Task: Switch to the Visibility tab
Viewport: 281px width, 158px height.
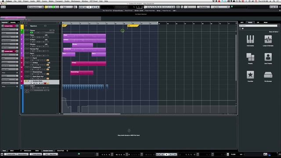Action: coord(13,22)
